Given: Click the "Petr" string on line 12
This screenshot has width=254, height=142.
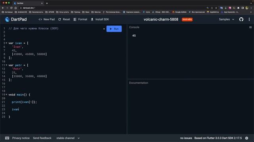Looking at the screenshot, I should (17, 69).
